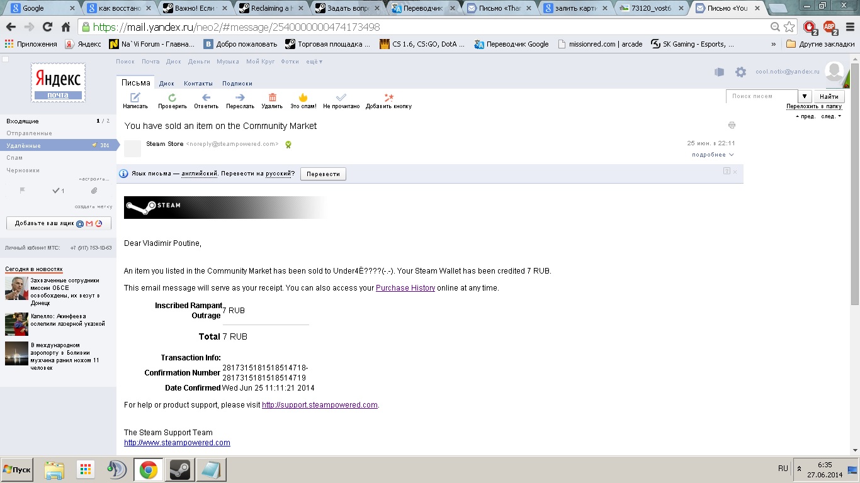This screenshot has height=483, width=860.
Task: Choose the английский source language
Action: tap(200, 174)
